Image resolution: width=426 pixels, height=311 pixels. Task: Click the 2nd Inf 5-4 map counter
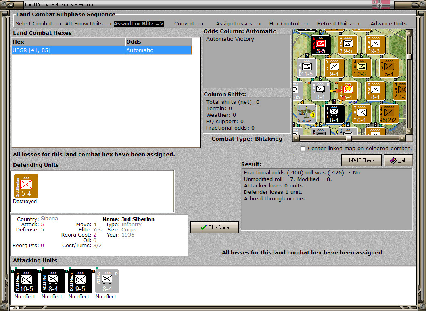pos(389,68)
